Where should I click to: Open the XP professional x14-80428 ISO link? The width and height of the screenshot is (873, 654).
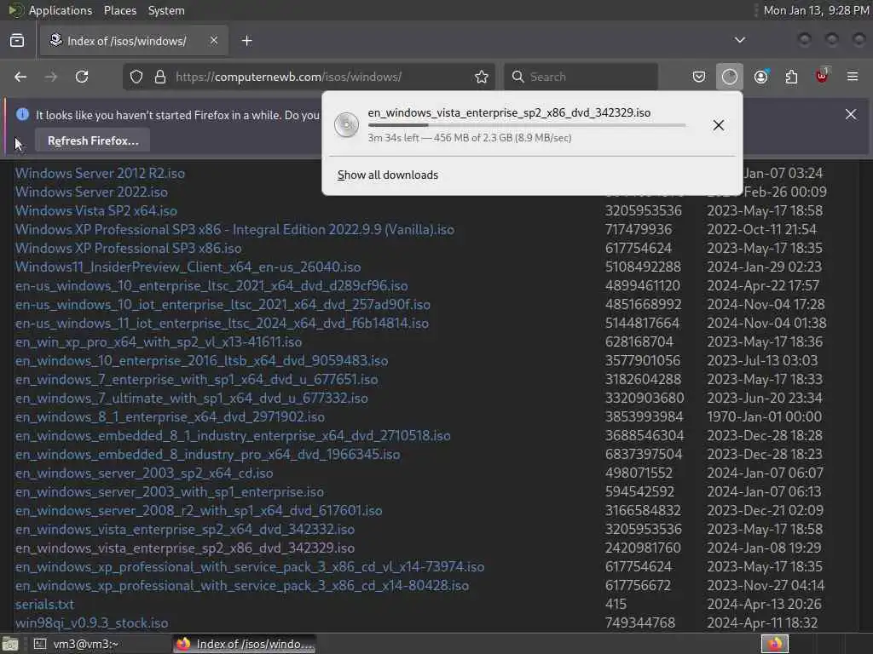[x=241, y=585]
